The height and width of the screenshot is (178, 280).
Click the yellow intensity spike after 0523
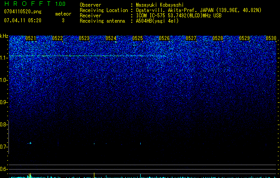94,175
